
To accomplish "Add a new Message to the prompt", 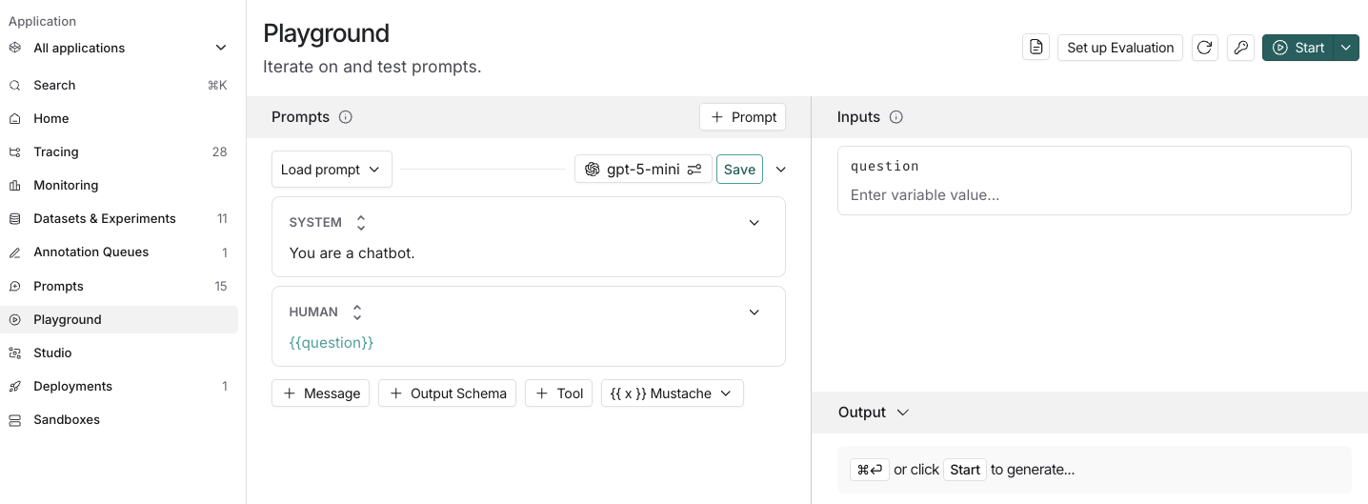I will pos(321,393).
